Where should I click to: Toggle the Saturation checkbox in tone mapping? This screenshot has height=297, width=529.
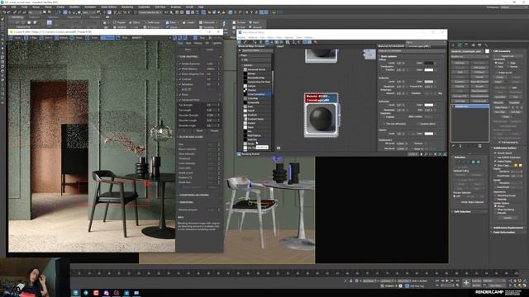(x=180, y=84)
